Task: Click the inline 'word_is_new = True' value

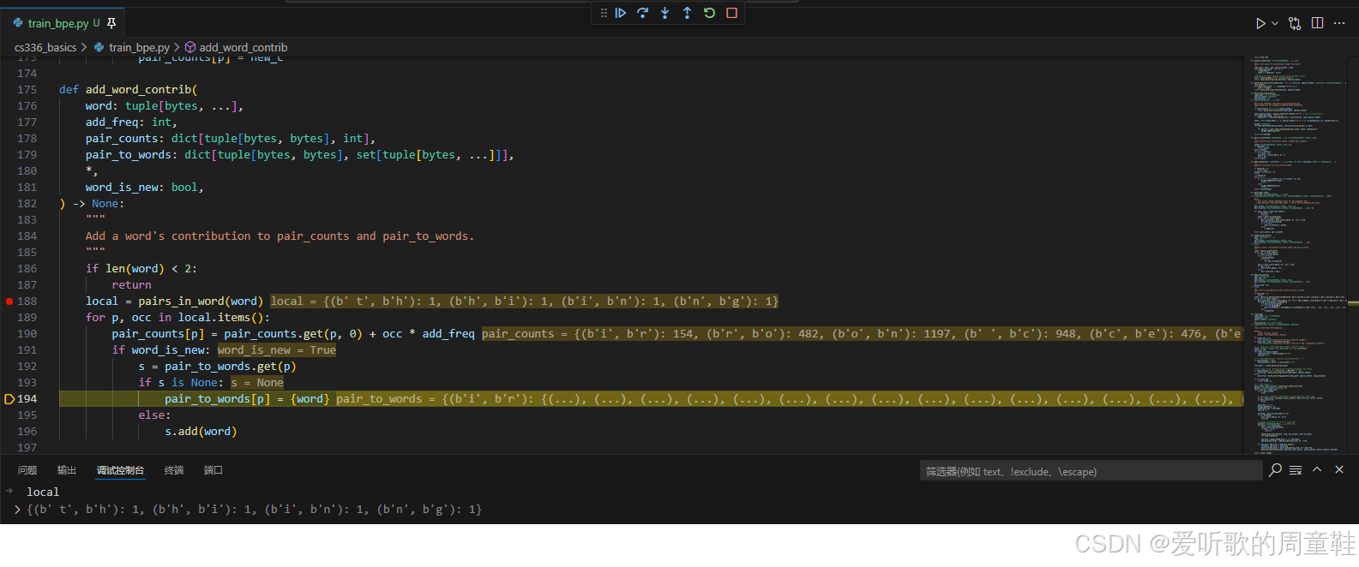Action: [277, 350]
